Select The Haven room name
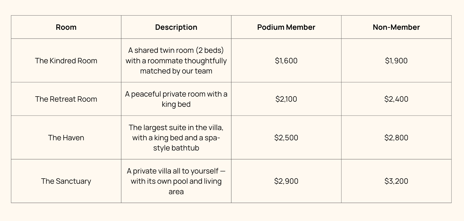Viewport: 464px width, 221px height. 66,138
